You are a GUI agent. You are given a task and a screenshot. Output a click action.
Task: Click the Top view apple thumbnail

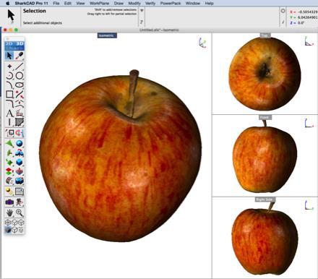click(x=265, y=74)
